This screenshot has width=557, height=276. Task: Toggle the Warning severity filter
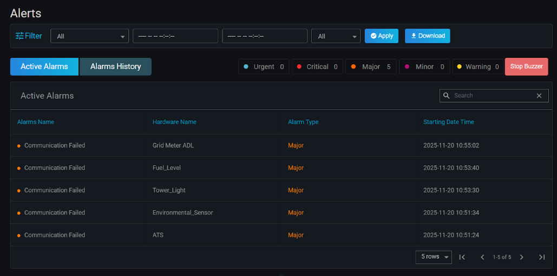(477, 66)
